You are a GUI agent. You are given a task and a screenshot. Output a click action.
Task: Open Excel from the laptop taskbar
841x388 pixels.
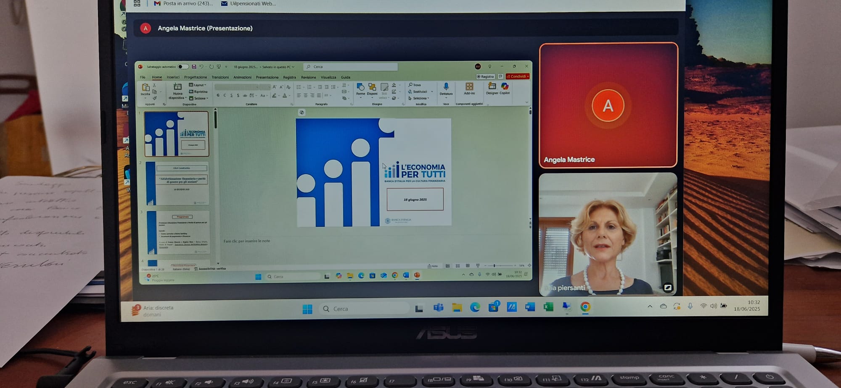[548, 307]
